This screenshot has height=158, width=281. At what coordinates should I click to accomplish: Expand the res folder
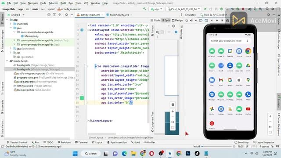click(11, 53)
